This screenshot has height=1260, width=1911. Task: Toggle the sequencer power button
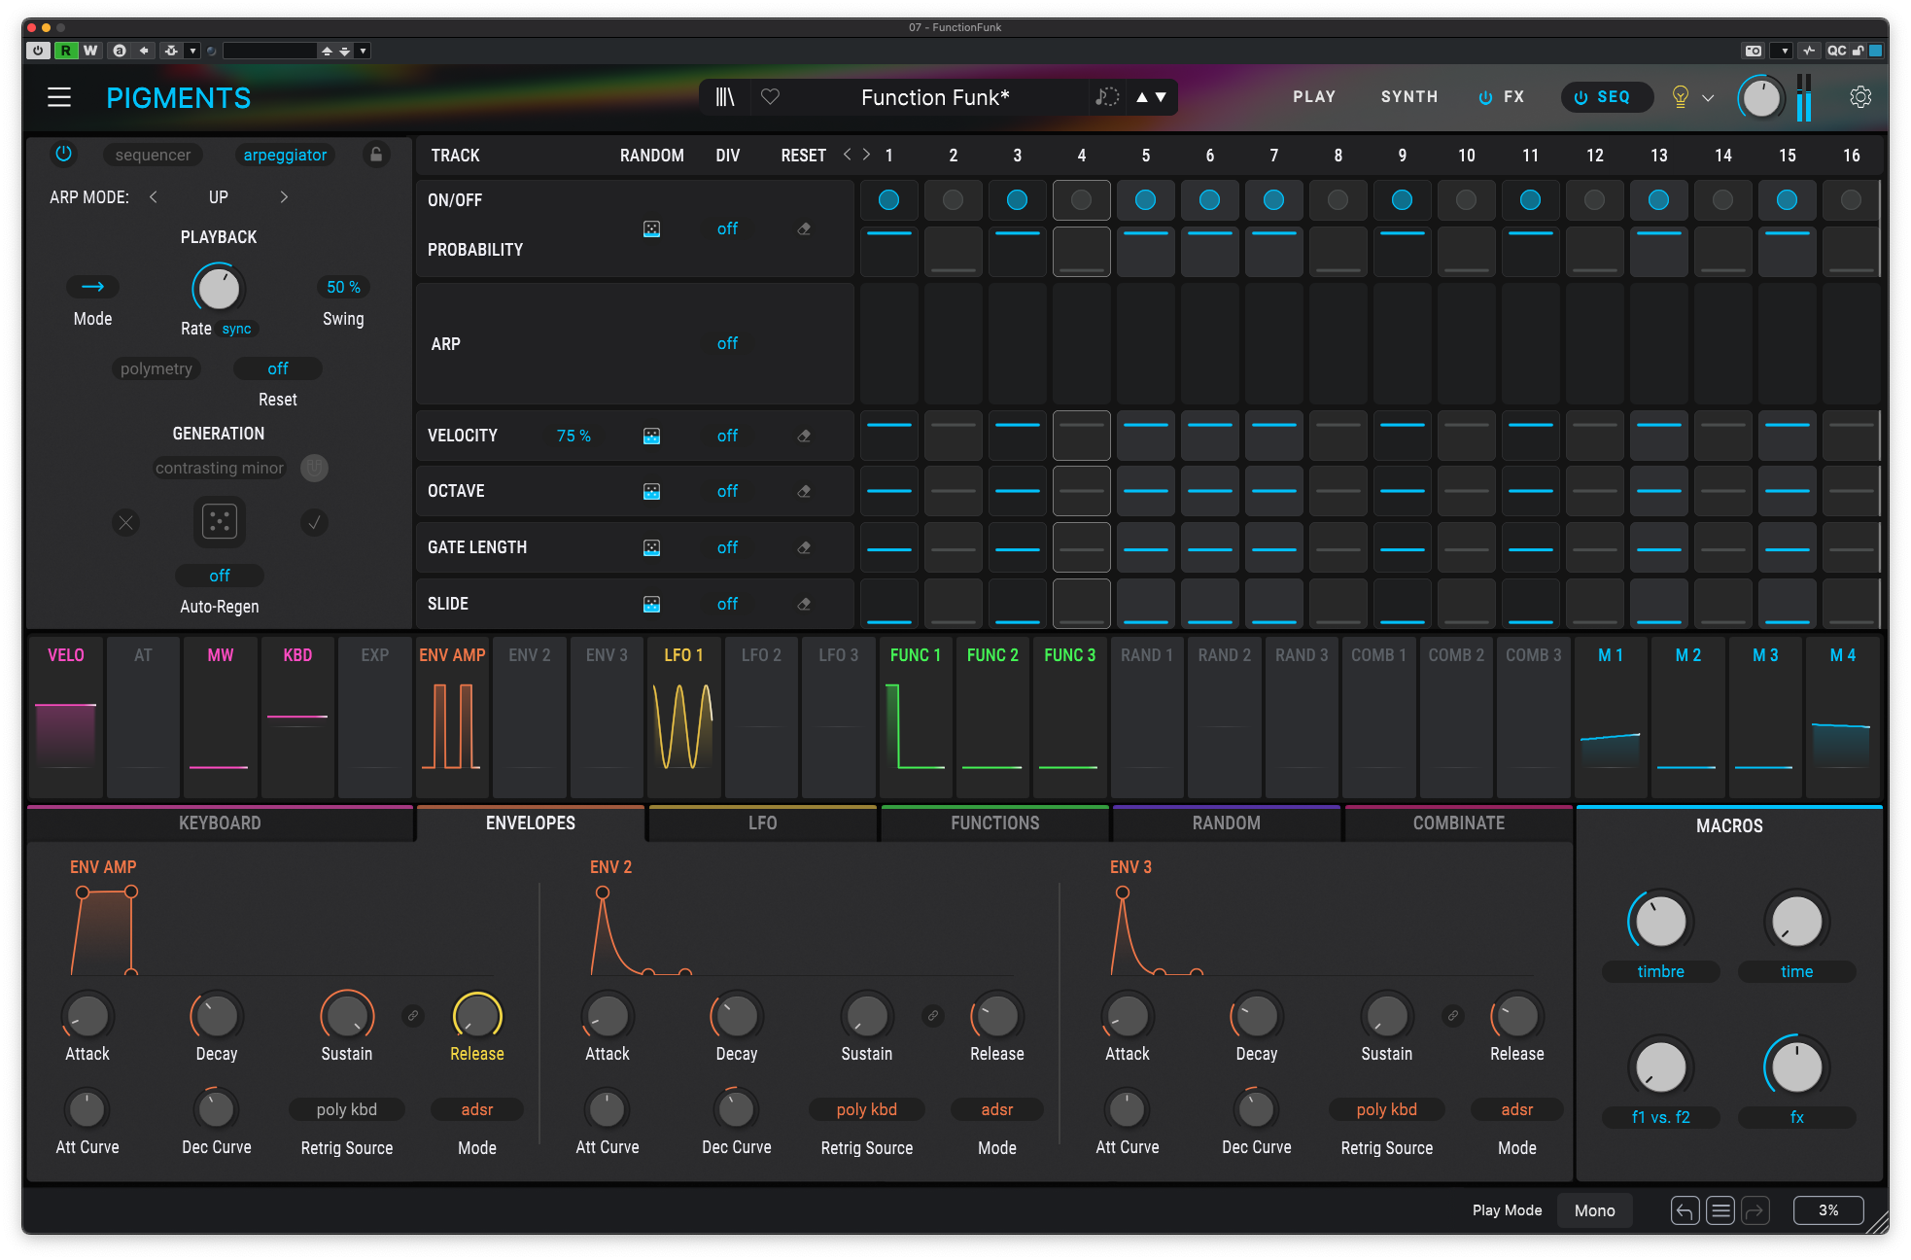click(x=63, y=154)
